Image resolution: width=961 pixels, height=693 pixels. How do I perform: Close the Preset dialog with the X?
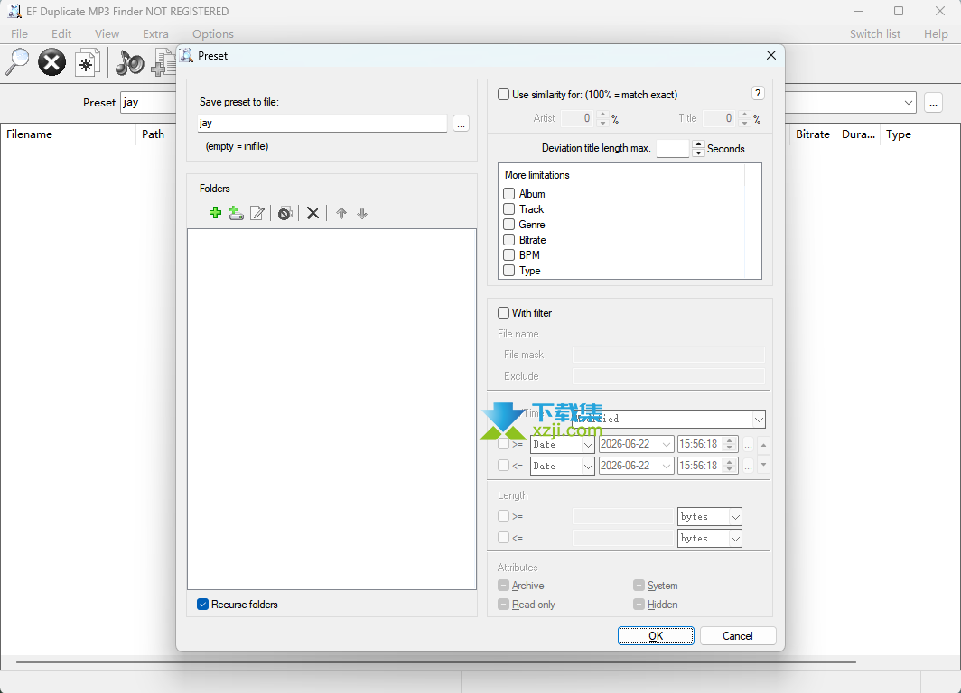(x=771, y=55)
